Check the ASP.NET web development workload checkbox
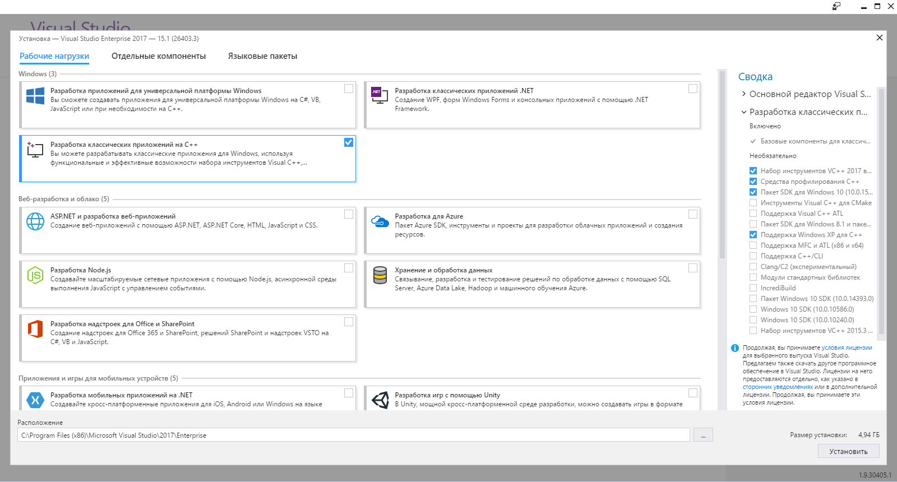This screenshot has height=482, width=897. point(349,214)
